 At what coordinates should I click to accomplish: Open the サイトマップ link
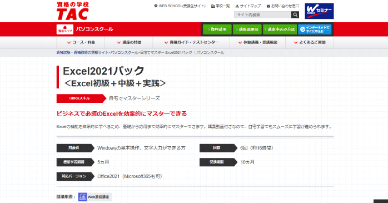click(248, 6)
